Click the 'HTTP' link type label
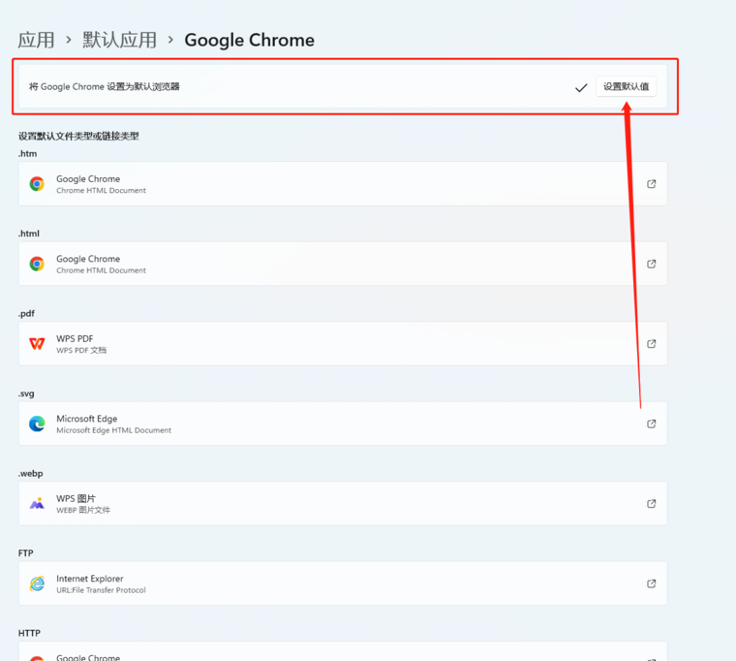This screenshot has height=661, width=736. (x=29, y=633)
